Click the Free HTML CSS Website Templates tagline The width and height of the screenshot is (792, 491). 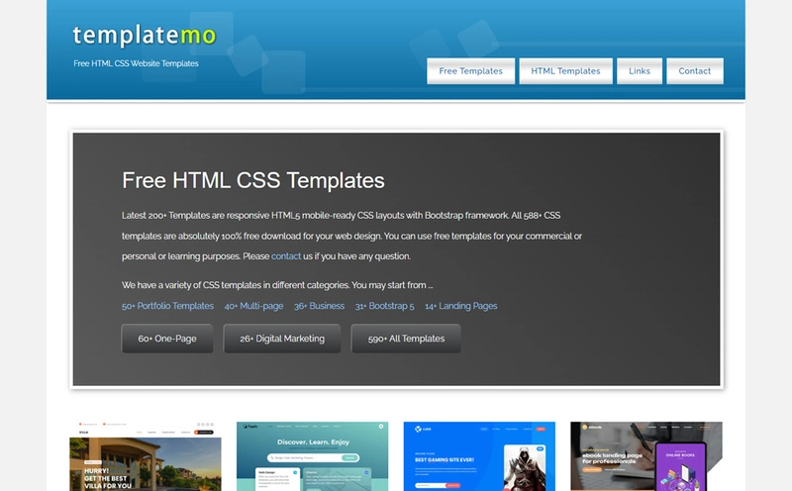click(136, 63)
